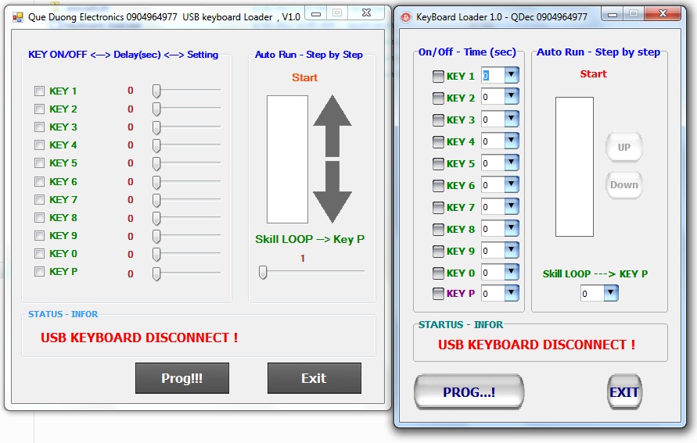Click KEY P delay slider handle
697x443 pixels.
156,274
